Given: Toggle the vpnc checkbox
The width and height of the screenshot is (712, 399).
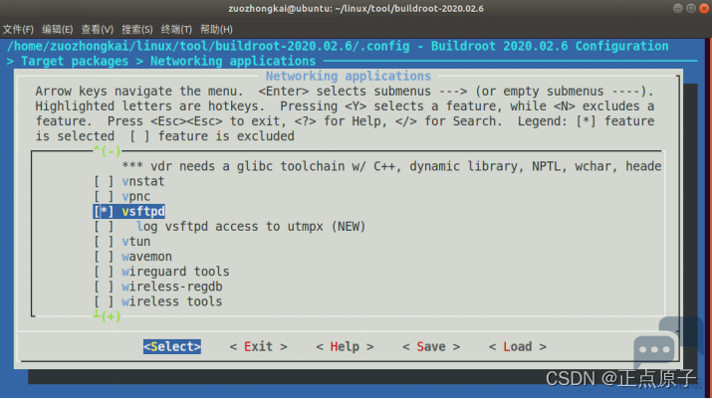Looking at the screenshot, I should (104, 197).
